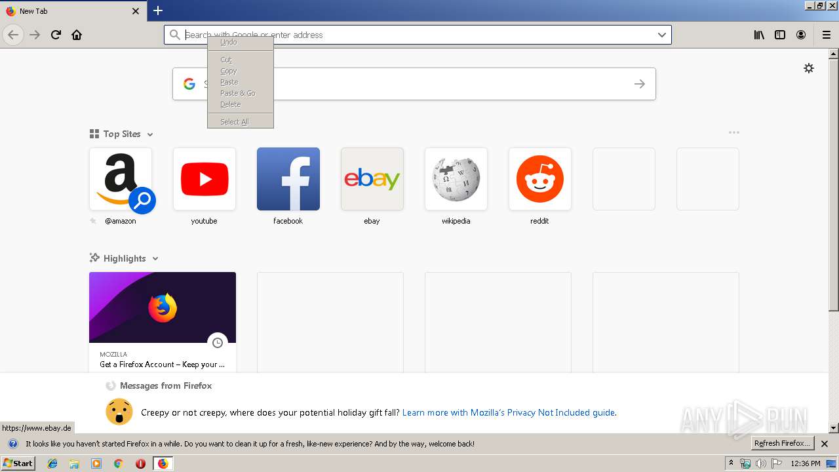839x472 pixels.
Task: Click the New Tab tab label
Action: tap(33, 11)
